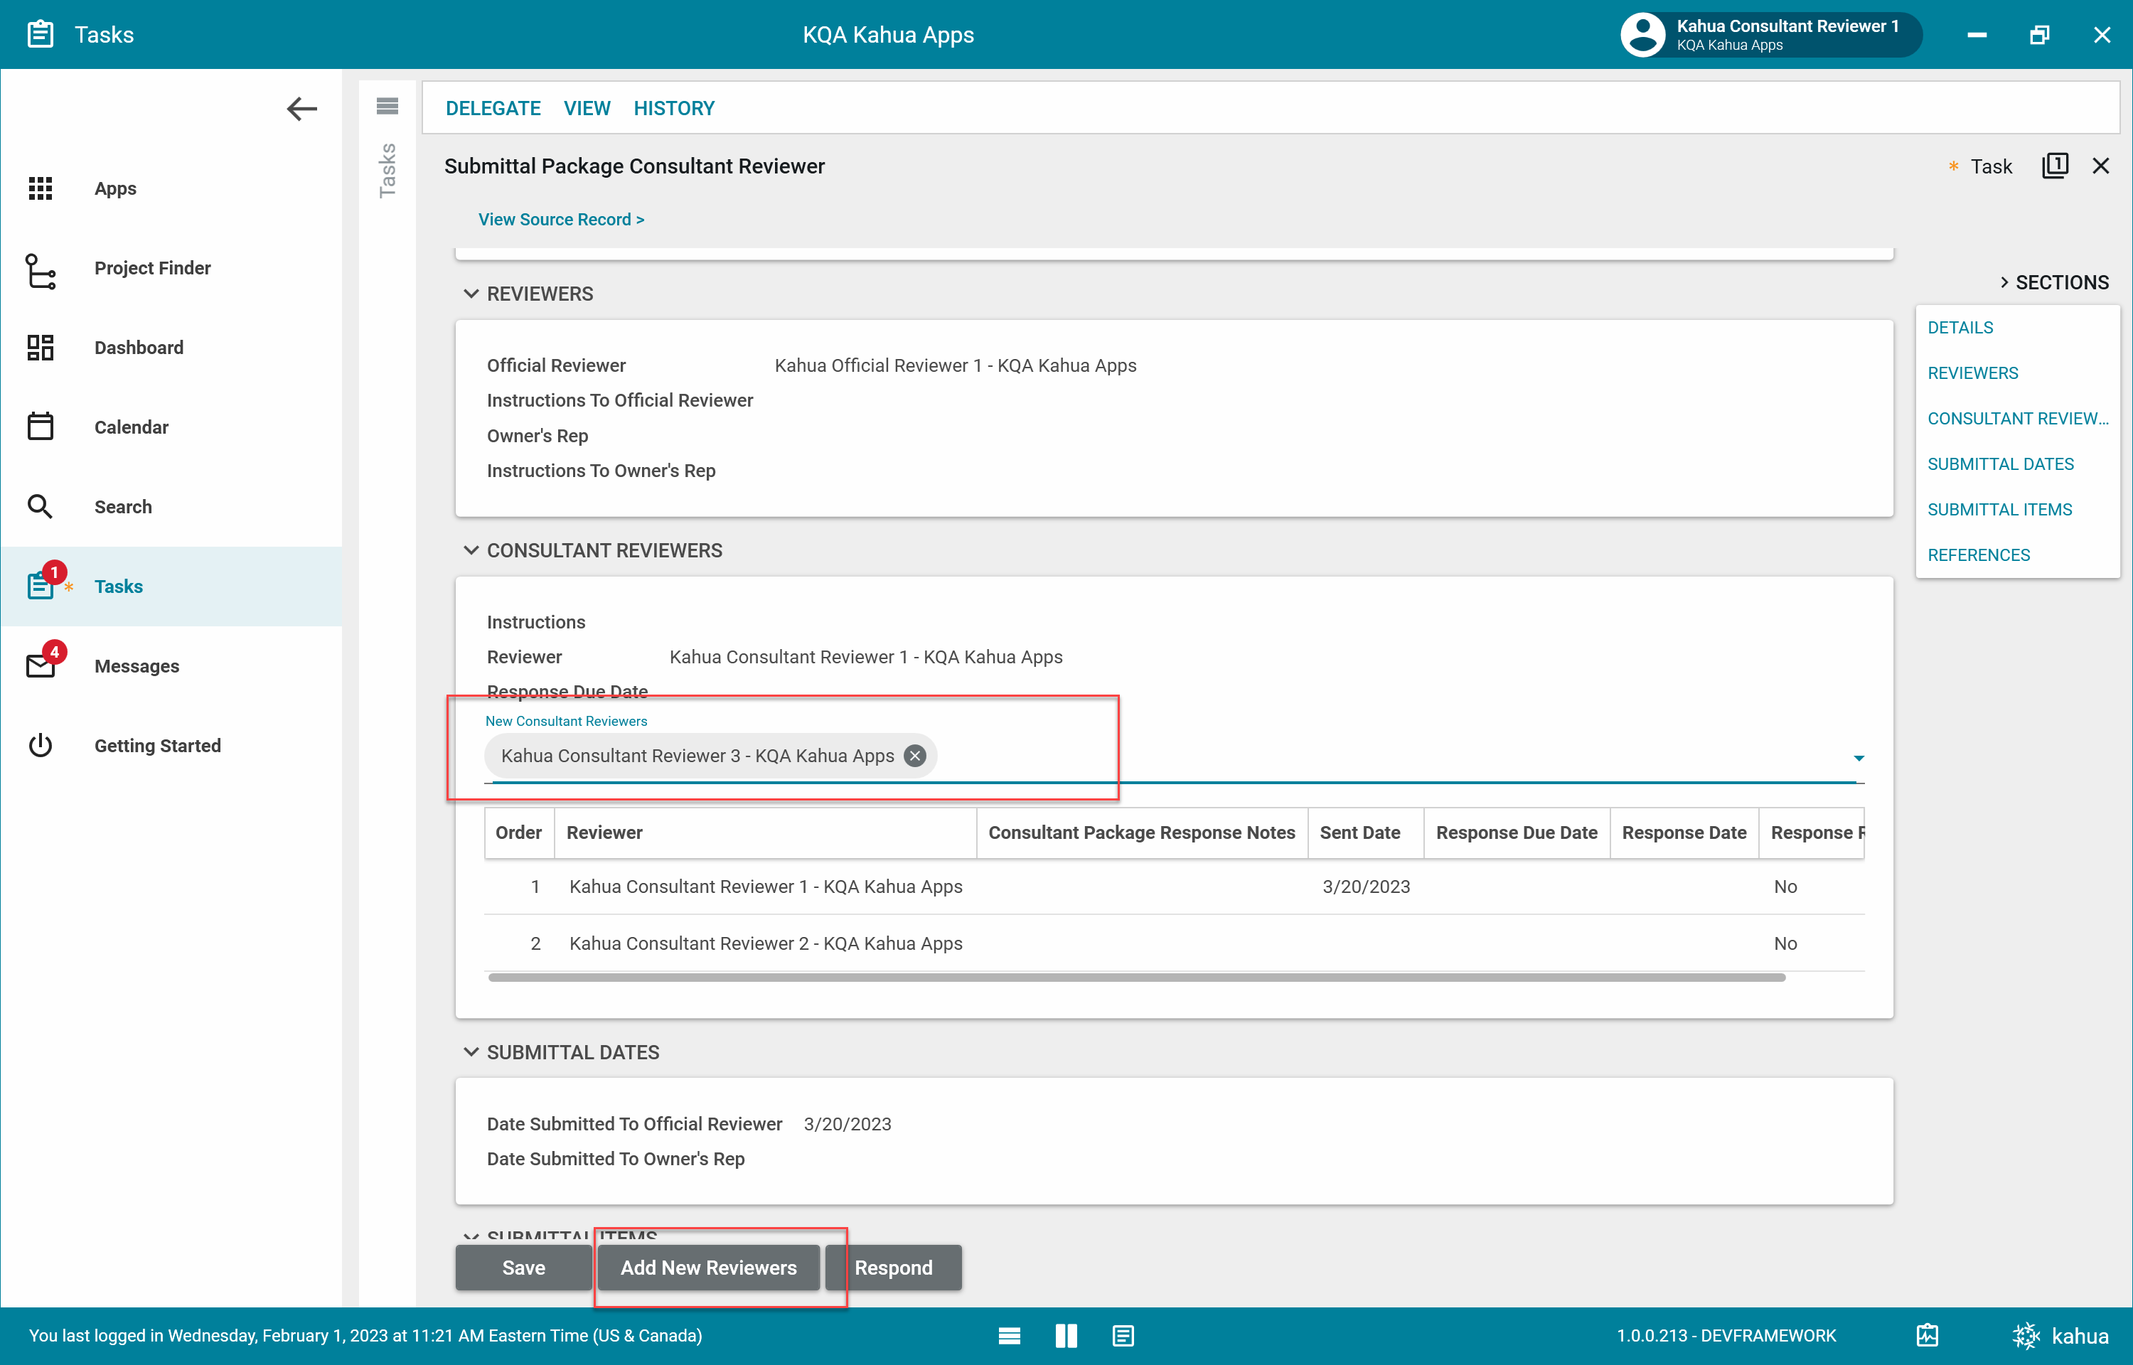Open the DELEGATE menu
This screenshot has width=2133, height=1365.
tap(493, 108)
